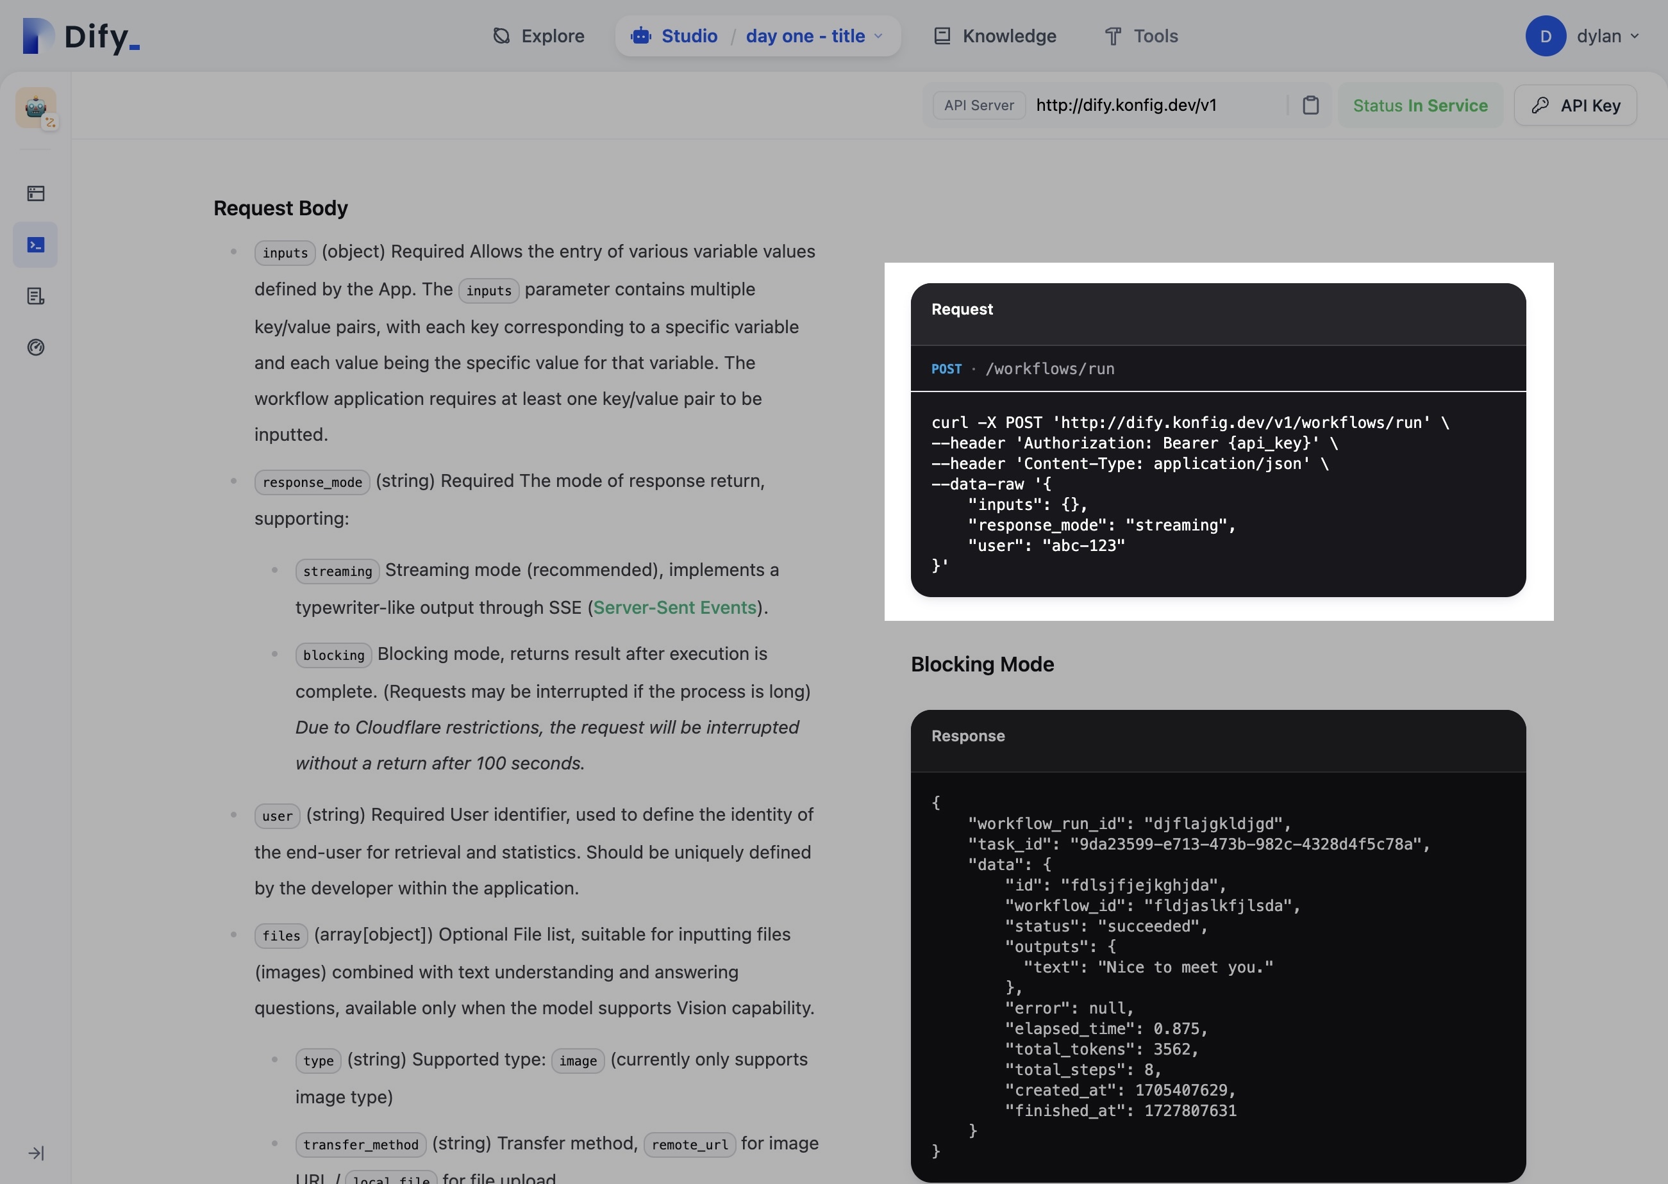Click the 'Response' code block title
The width and height of the screenshot is (1668, 1184).
point(968,736)
